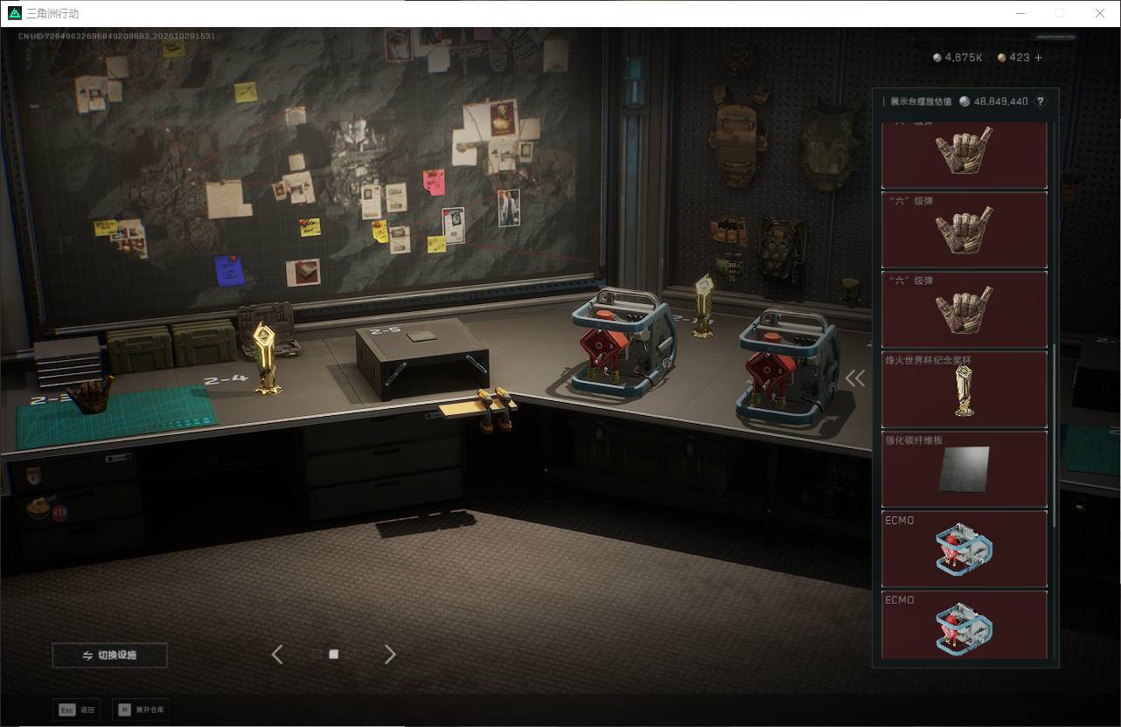
Task: Select the 强化碳纤维板 carbon fiber board card
Action: tap(964, 469)
